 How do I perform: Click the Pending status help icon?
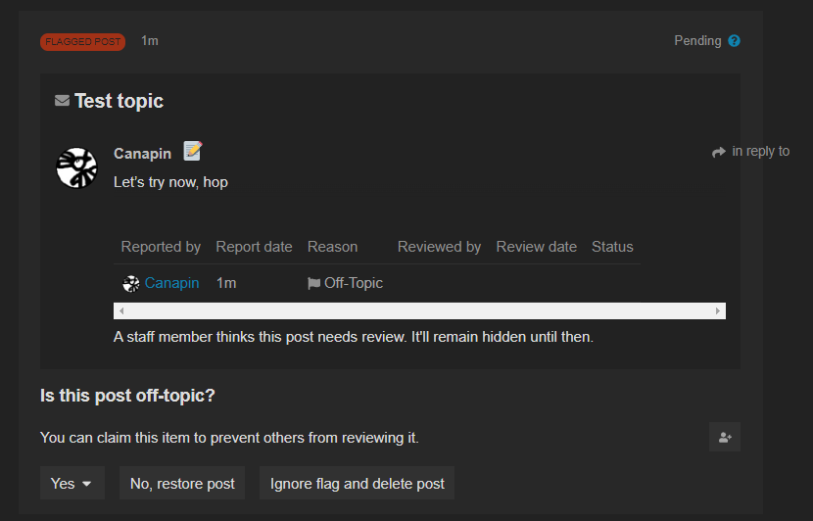pos(734,41)
